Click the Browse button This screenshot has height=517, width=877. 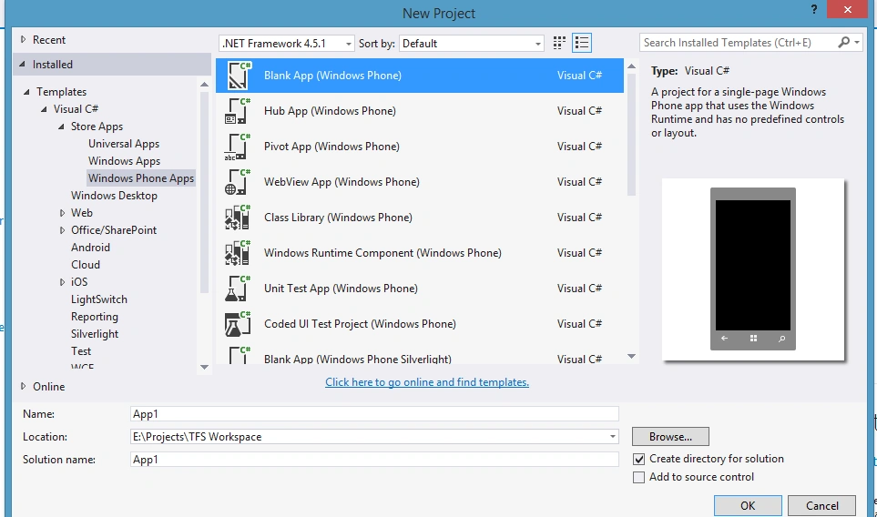click(670, 437)
